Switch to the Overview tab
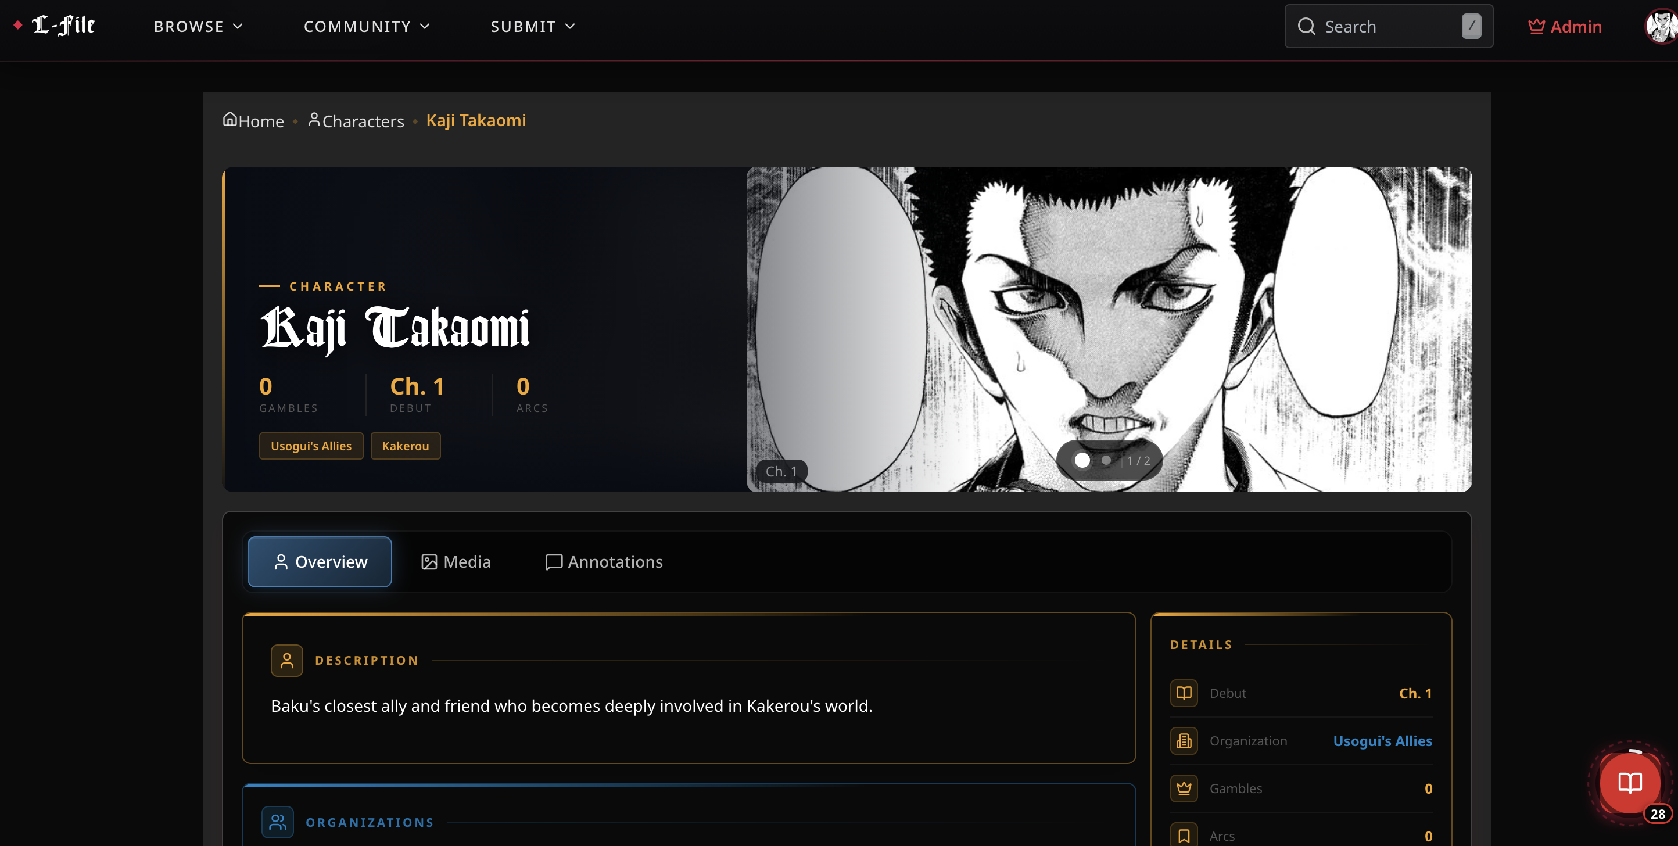This screenshot has width=1678, height=846. [319, 562]
